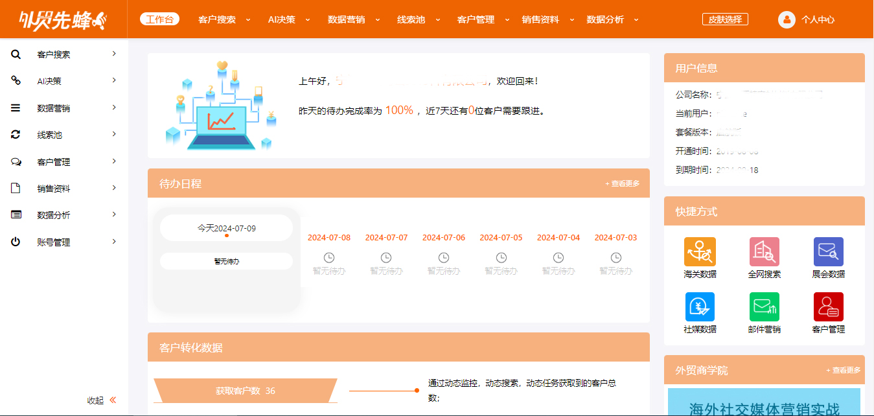This screenshot has width=874, height=416.
Task: Launch the 邮件营销 shortcut icon
Action: (764, 306)
